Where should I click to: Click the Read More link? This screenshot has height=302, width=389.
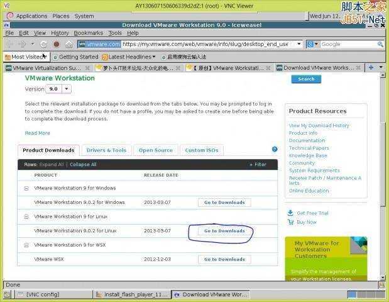pos(37,133)
